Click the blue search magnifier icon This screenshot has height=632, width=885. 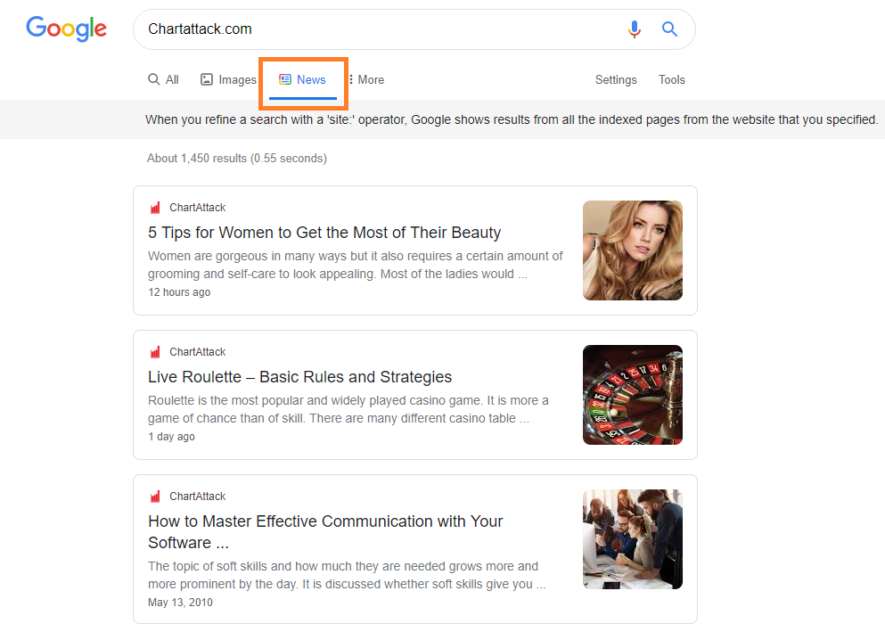[669, 29]
